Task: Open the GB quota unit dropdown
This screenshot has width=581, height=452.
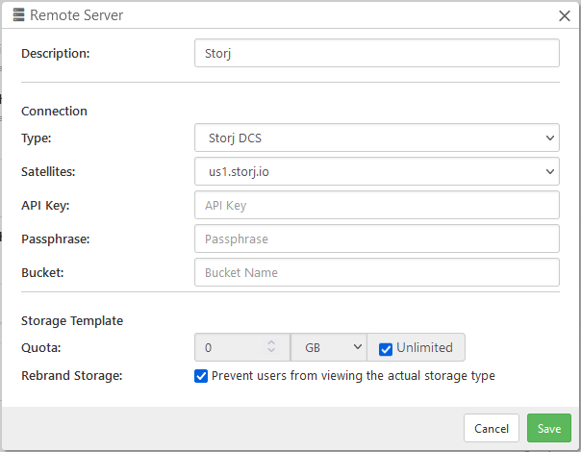Action: 329,347
